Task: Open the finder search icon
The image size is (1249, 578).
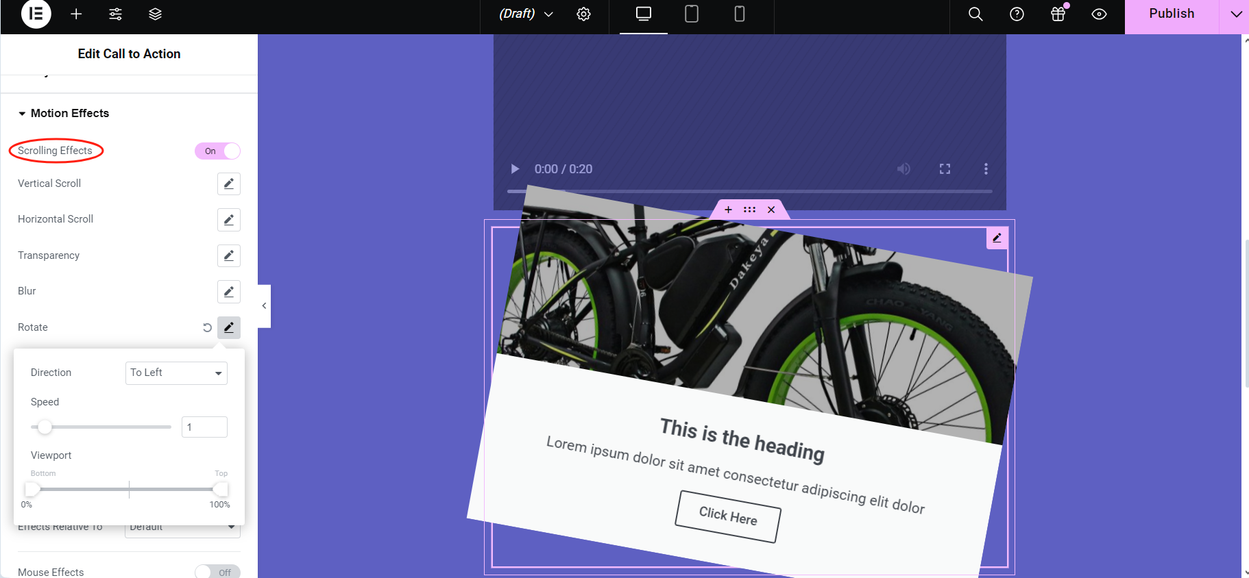Action: 975,14
